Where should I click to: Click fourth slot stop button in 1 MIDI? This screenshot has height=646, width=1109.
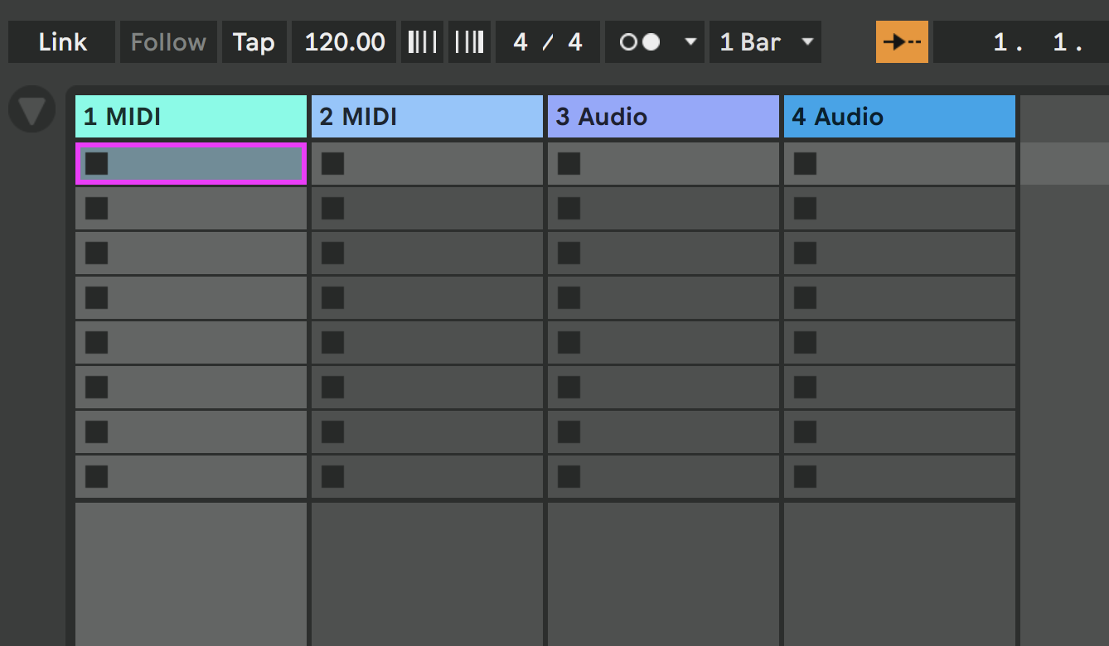pyautogui.click(x=97, y=298)
